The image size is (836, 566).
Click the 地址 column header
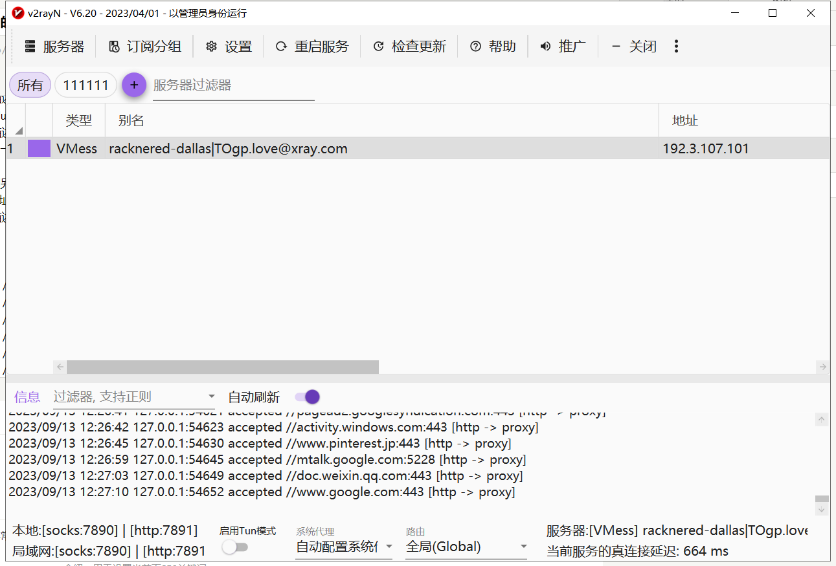click(x=744, y=120)
